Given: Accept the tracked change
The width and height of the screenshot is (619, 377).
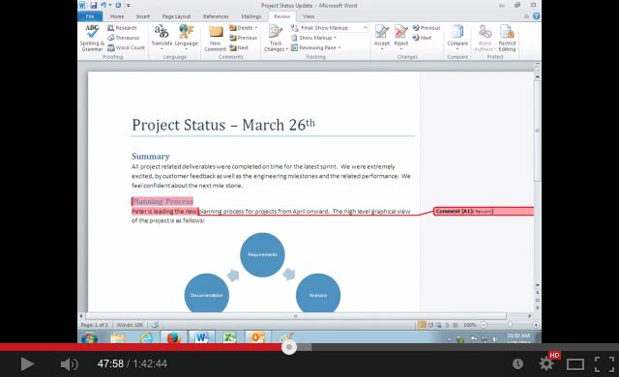Looking at the screenshot, I should click(x=382, y=37).
